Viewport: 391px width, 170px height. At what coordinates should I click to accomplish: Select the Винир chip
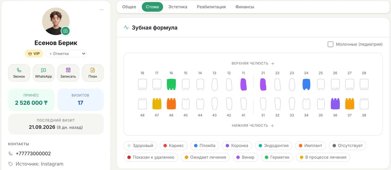pos(245,157)
